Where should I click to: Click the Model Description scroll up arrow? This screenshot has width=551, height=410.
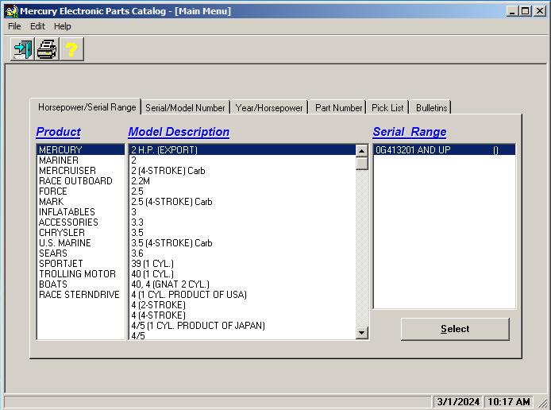click(362, 150)
